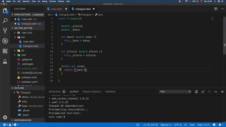Screen dimensions: 226x127
Task: Click the area breadcrumb
Action: [99, 15]
